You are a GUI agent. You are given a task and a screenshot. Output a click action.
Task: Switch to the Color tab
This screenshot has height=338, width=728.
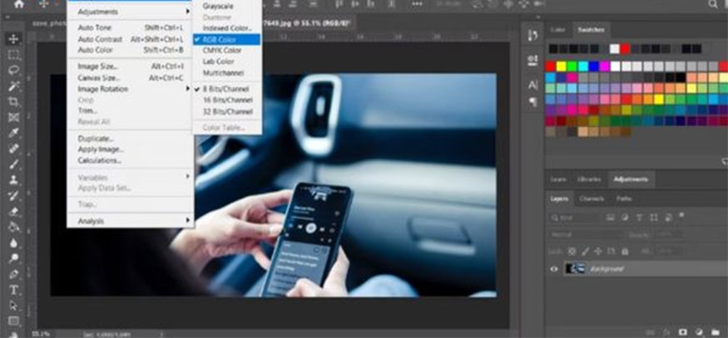click(x=557, y=30)
